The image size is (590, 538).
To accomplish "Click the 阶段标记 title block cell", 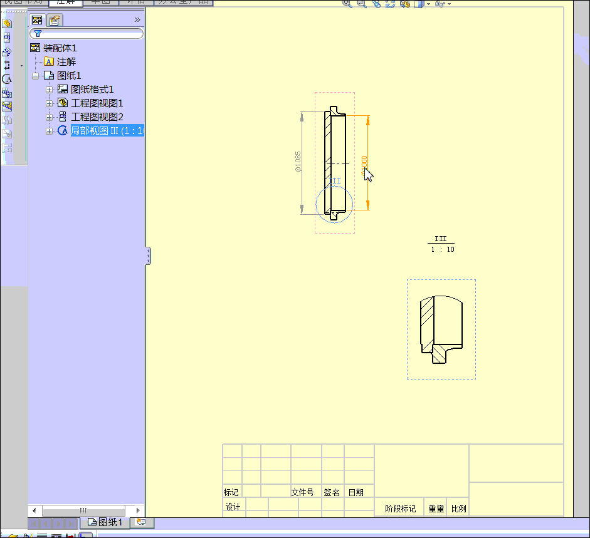I will 401,509.
